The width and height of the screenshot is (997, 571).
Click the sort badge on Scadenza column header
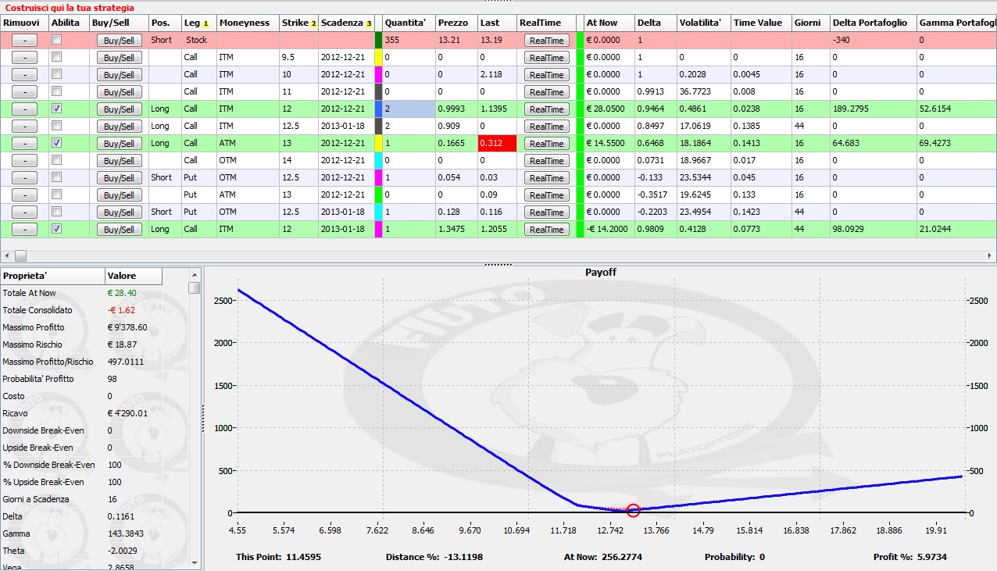368,23
